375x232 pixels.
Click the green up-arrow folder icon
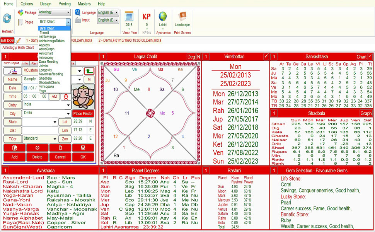(89, 71)
